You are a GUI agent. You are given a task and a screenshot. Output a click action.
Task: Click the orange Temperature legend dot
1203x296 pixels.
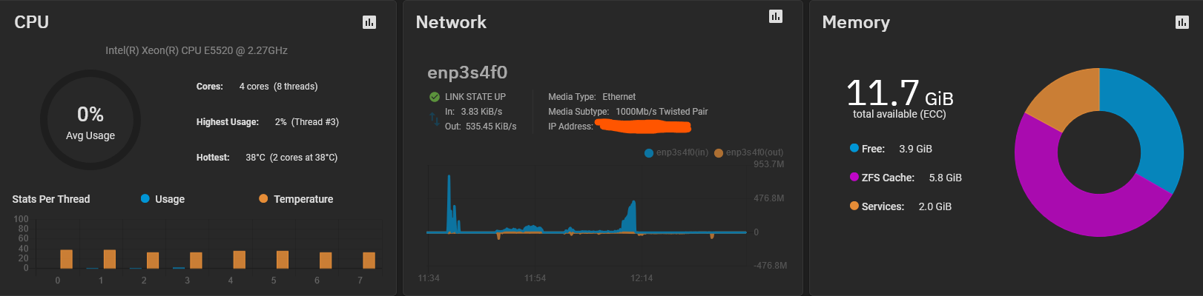tap(263, 198)
